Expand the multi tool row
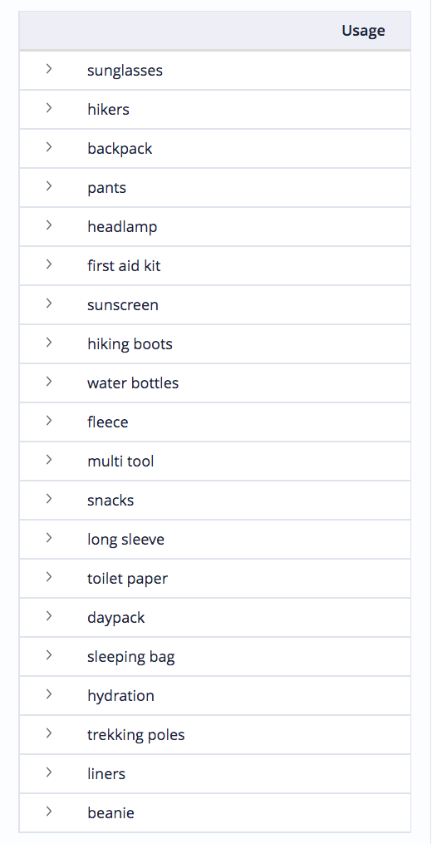The height and width of the screenshot is (844, 432). (49, 459)
